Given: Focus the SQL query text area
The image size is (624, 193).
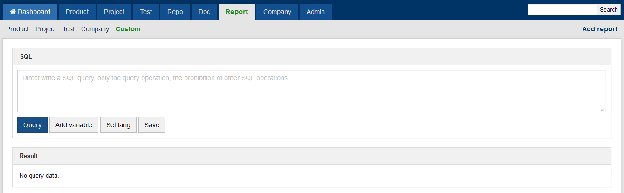Looking at the screenshot, I should 311,91.
